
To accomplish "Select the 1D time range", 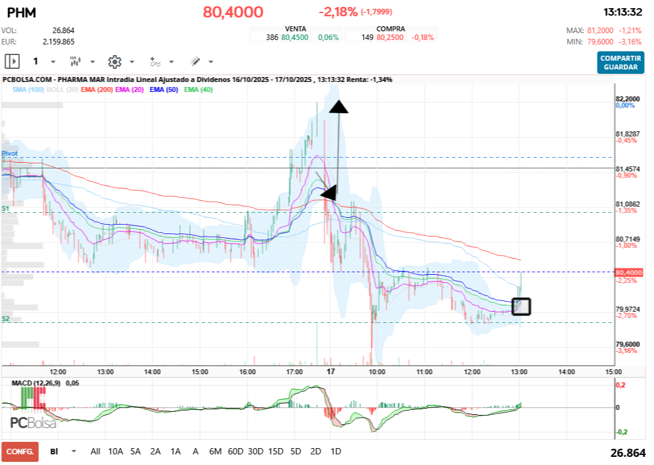I will (335, 451).
